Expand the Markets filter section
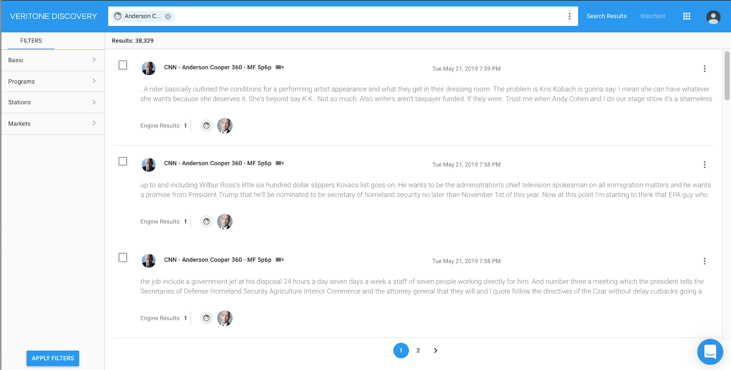 [53, 124]
